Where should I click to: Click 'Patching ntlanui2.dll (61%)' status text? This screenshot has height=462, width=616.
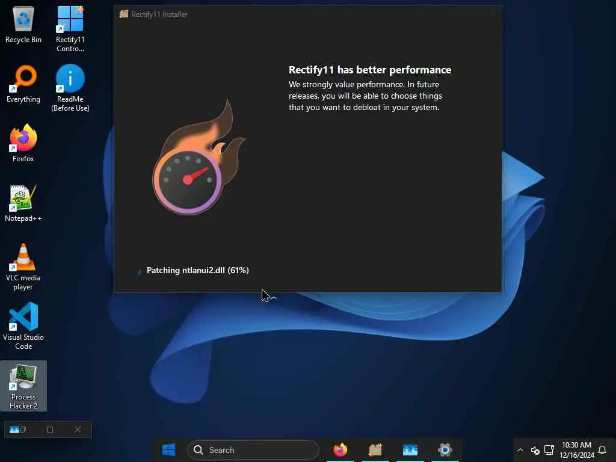pyautogui.click(x=197, y=270)
